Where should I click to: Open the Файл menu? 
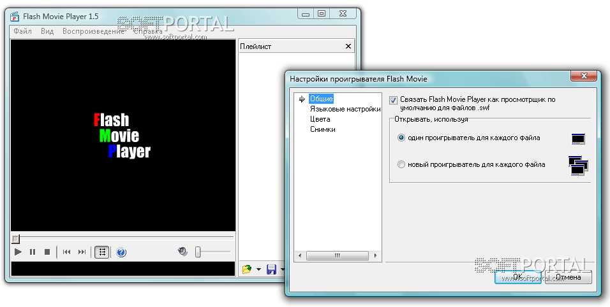point(22,31)
